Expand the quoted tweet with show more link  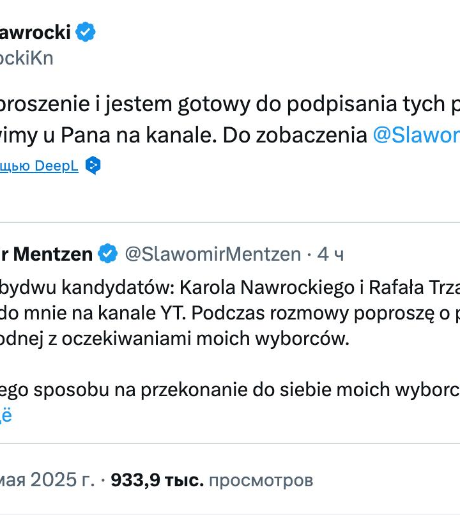(5, 415)
